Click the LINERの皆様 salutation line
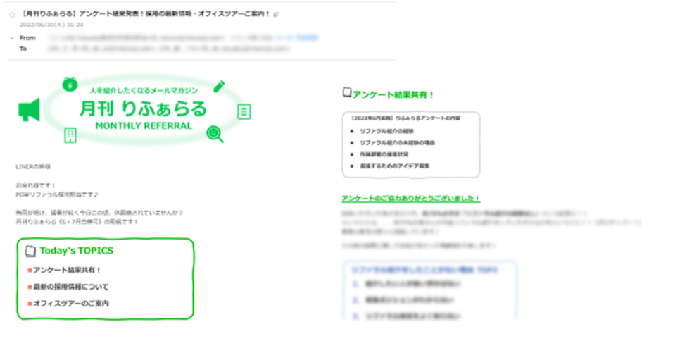The width and height of the screenshot is (687, 348). [x=33, y=166]
